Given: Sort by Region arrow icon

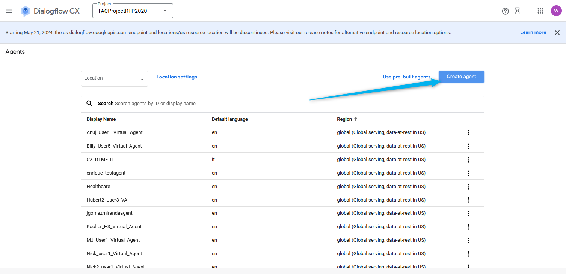Looking at the screenshot, I should [x=356, y=119].
